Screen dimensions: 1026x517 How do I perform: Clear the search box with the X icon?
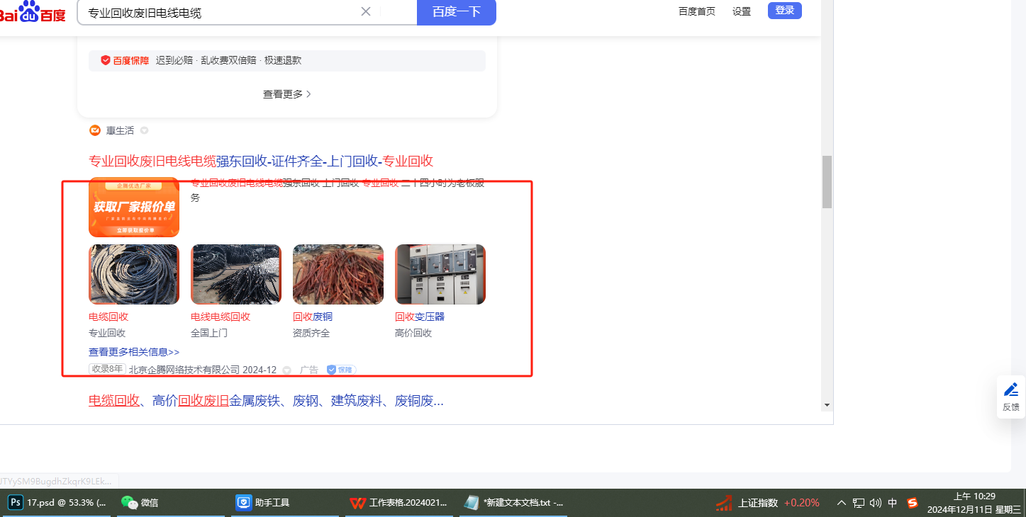pyautogui.click(x=366, y=11)
